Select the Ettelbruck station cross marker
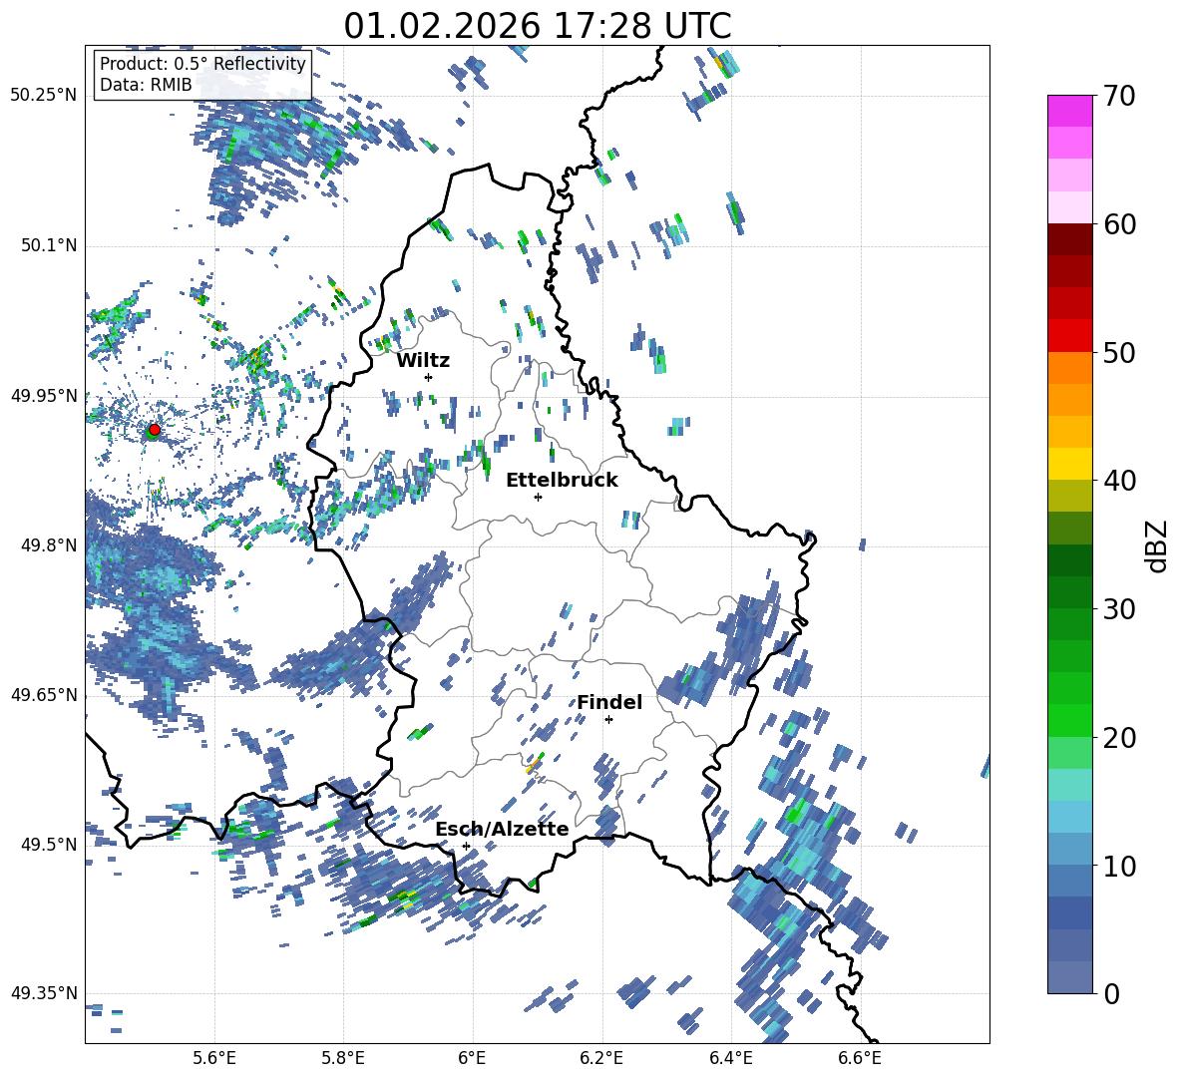This screenshot has height=1078, width=1181. click(x=538, y=497)
